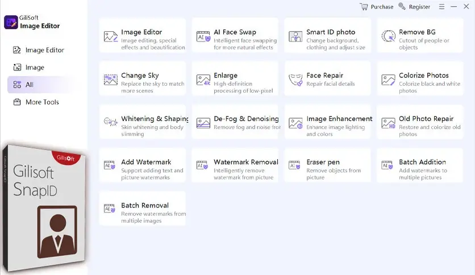Screen dimensions: 475x275
Task: Minimize the Image Editor window
Action: pos(453,7)
